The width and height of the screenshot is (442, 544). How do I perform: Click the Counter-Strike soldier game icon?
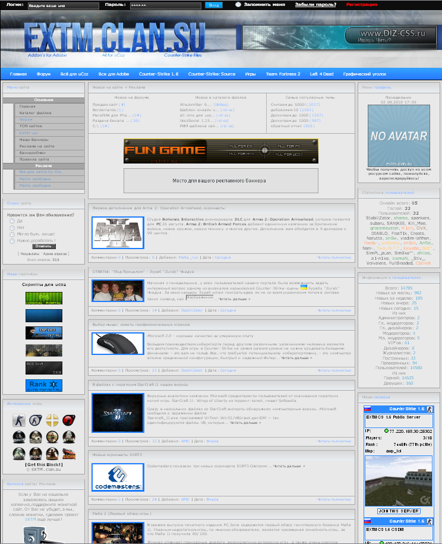pos(19,420)
